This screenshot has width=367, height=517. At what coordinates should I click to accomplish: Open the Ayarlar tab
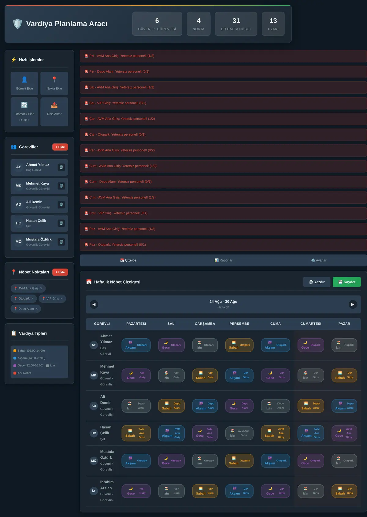319,260
